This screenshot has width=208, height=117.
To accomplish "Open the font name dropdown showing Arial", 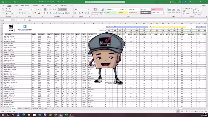I will tap(31, 10).
